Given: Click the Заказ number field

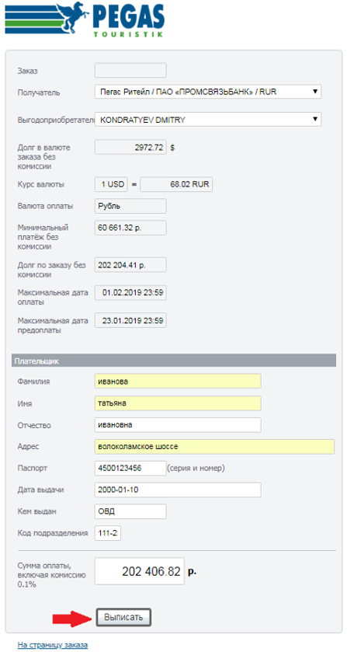Looking at the screenshot, I should (x=130, y=70).
